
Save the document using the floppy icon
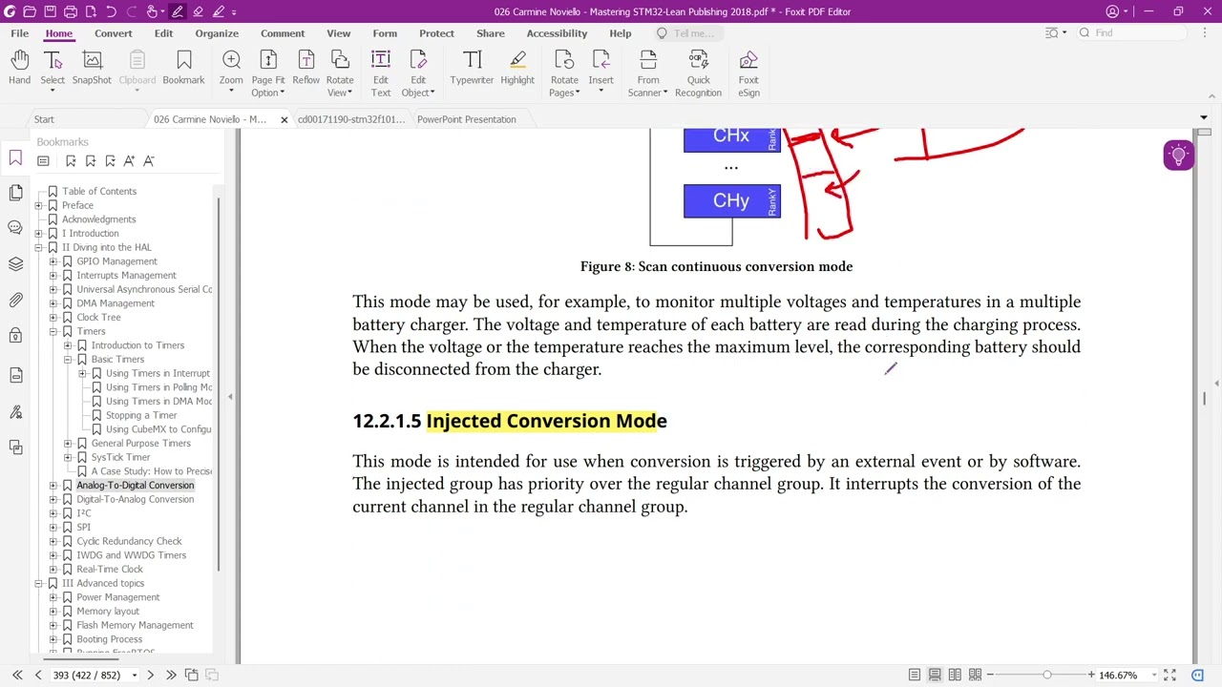[x=51, y=11]
